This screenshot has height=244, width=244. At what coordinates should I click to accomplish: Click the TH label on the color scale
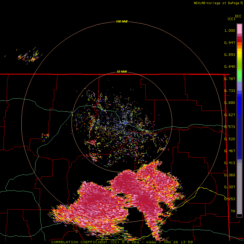click(233, 211)
